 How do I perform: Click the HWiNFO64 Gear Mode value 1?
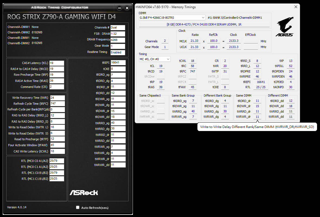pos(165,47)
